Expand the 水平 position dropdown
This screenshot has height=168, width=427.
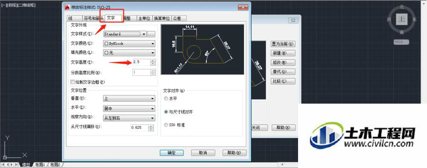[x=129, y=108]
